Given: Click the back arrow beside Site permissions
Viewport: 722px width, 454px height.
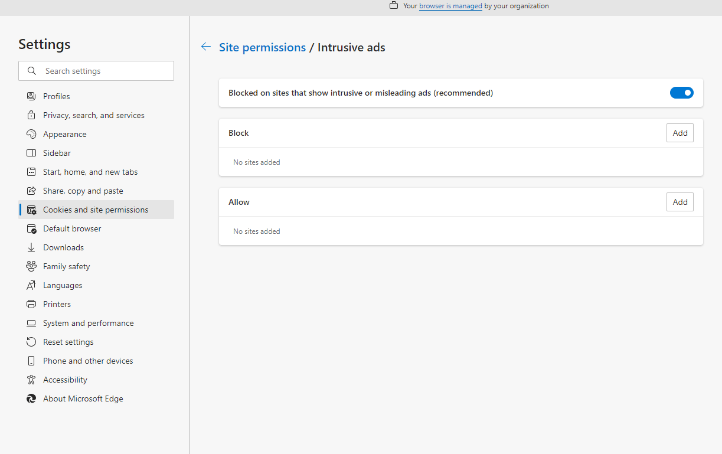Looking at the screenshot, I should 205,47.
